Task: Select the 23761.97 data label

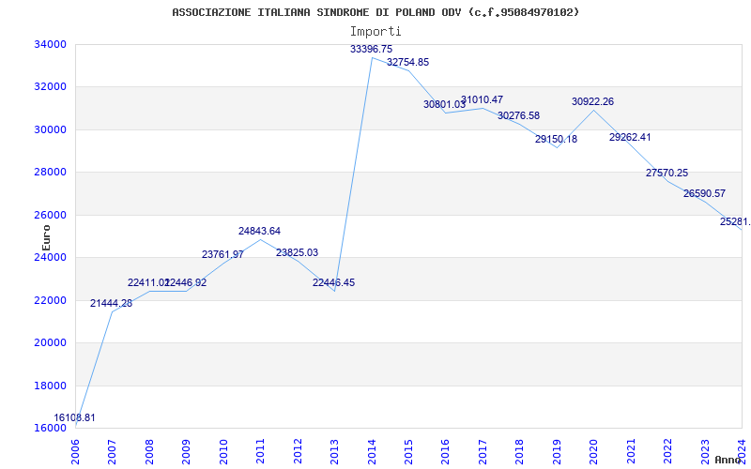Action: [x=222, y=254]
